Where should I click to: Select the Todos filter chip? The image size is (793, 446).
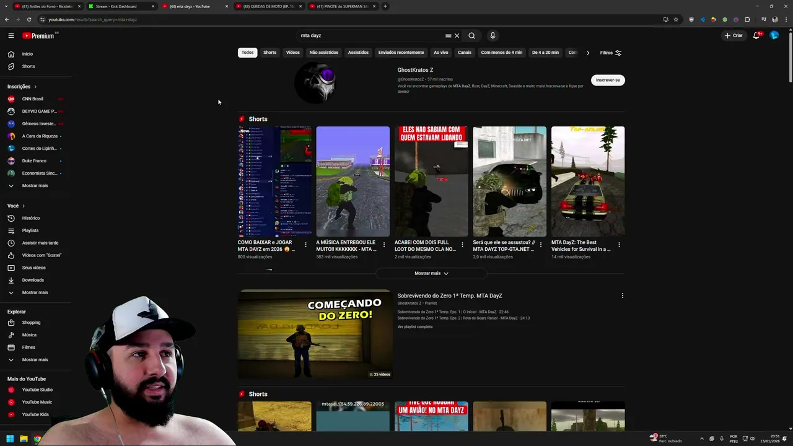pos(248,53)
